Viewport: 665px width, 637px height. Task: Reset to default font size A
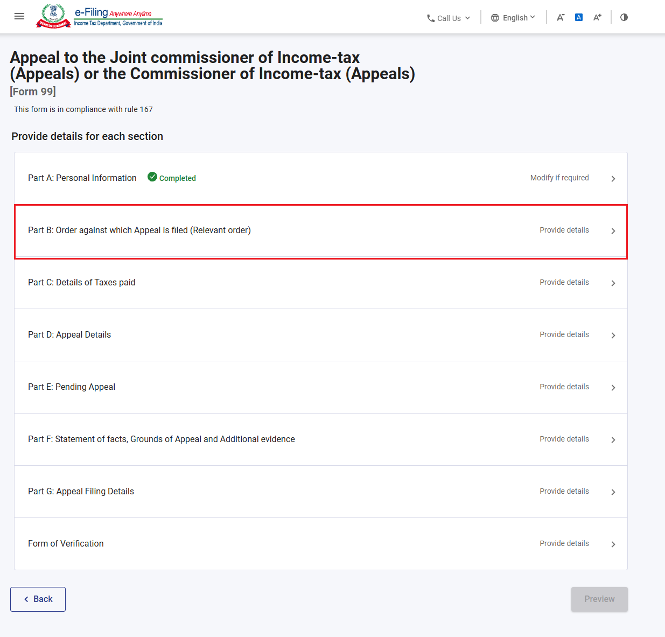pos(579,17)
